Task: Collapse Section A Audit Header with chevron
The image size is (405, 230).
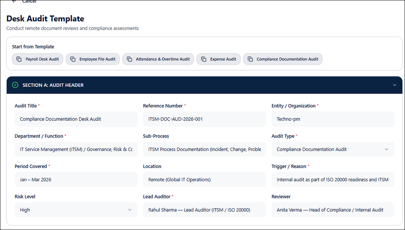Action: [x=394, y=85]
